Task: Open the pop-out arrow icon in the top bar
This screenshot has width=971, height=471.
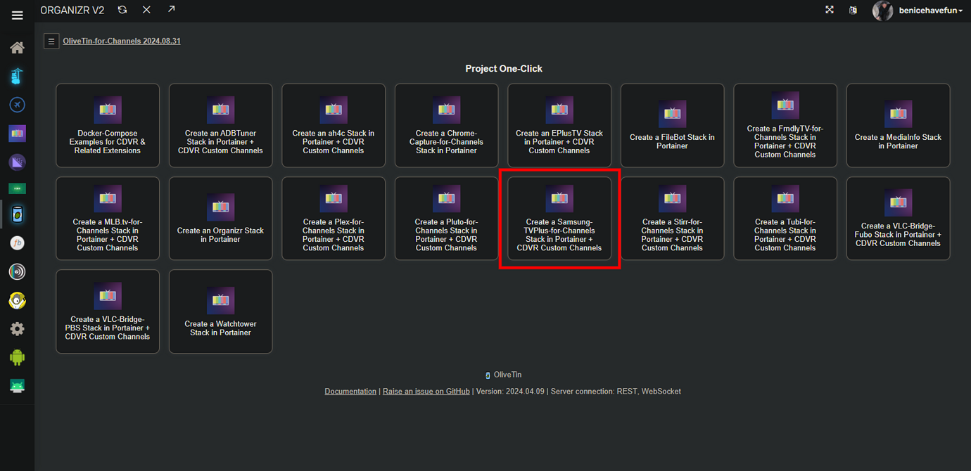Action: (170, 9)
